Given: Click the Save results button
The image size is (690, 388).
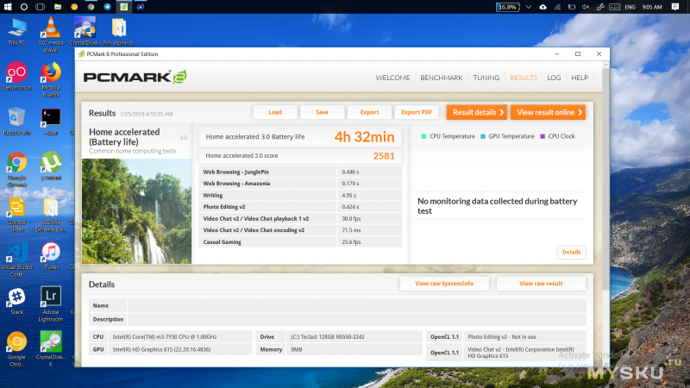Looking at the screenshot, I should pos(322,112).
